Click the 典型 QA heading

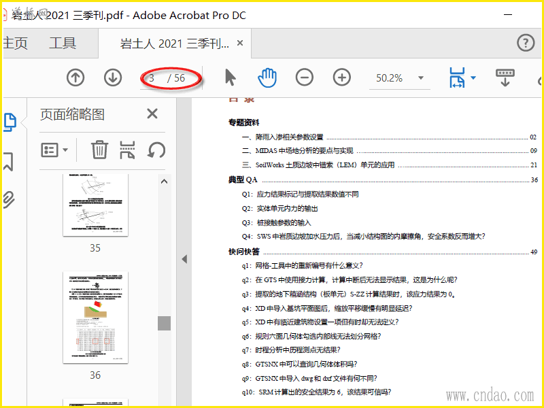tap(243, 180)
